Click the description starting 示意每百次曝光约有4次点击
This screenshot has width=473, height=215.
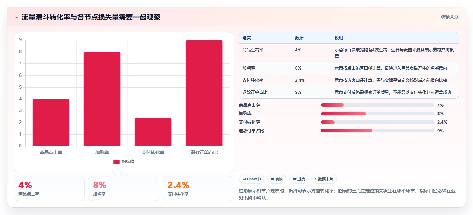coord(394,53)
